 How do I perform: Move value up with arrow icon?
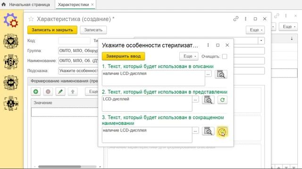tap(73, 92)
